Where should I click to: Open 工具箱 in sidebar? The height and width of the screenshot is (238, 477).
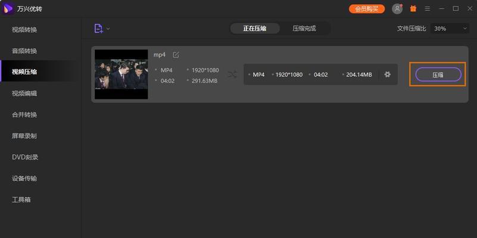point(21,200)
